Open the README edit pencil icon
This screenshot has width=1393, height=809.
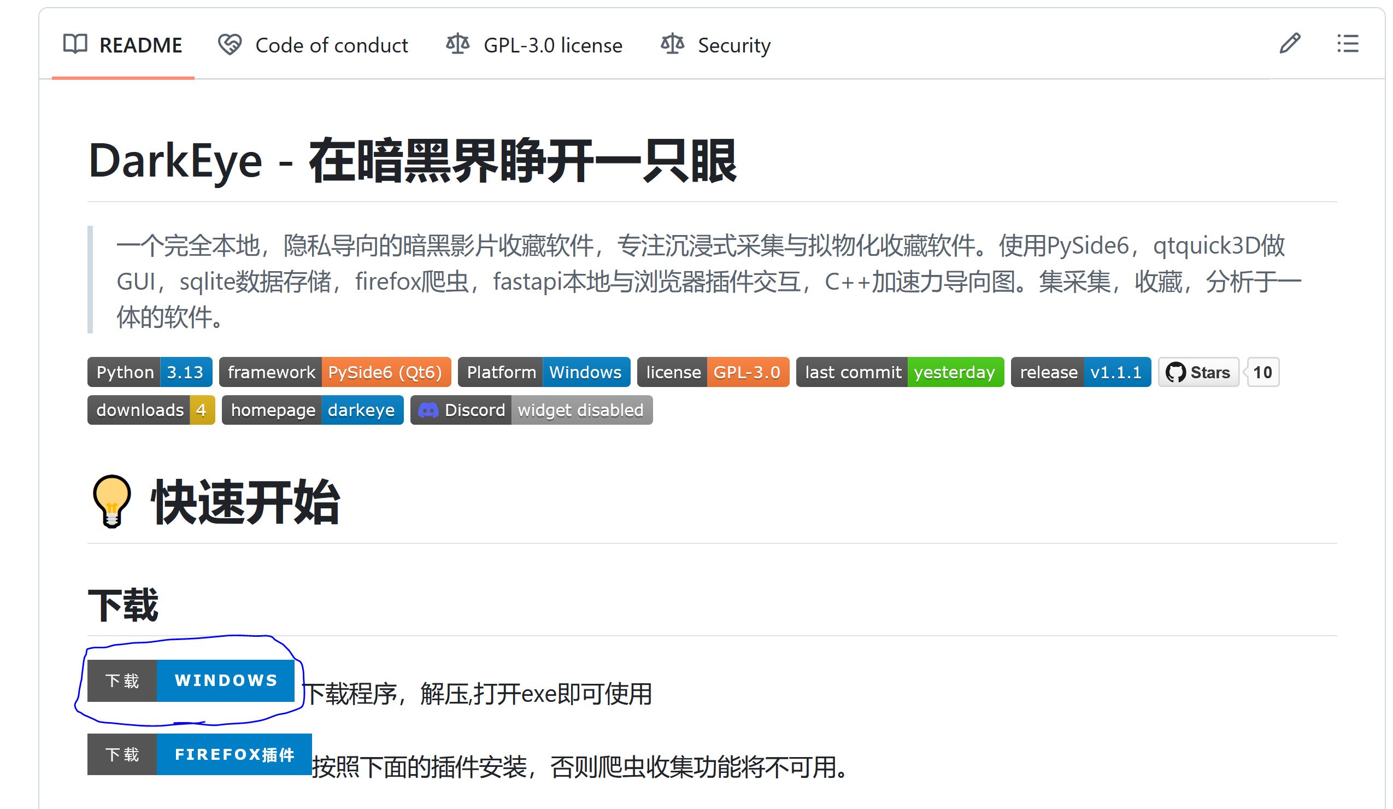(x=1291, y=44)
